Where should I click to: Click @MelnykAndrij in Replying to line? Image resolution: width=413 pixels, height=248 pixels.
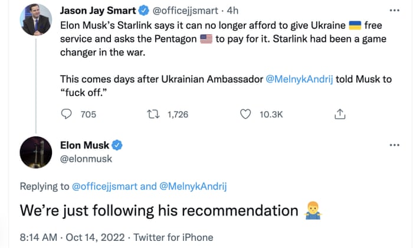pyautogui.click(x=193, y=187)
